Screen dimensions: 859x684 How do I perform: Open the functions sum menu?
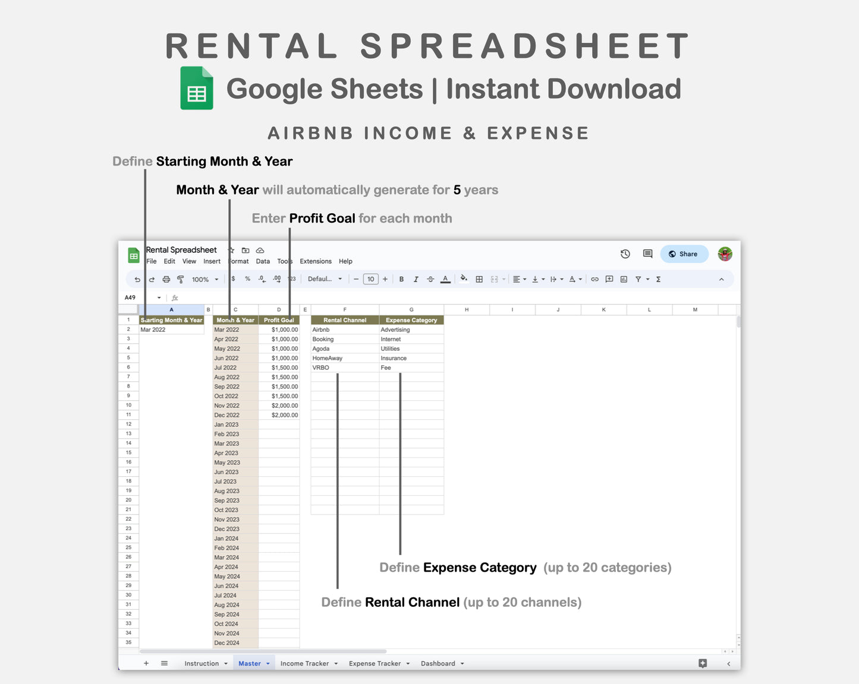coord(658,279)
